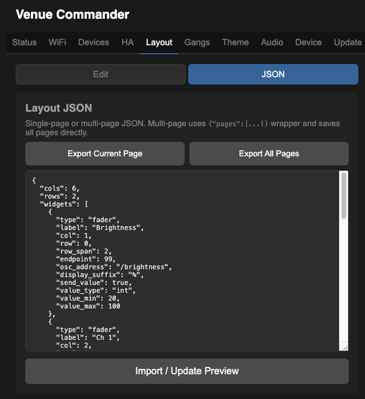Open the Device tab
This screenshot has width=365, height=399.
308,42
